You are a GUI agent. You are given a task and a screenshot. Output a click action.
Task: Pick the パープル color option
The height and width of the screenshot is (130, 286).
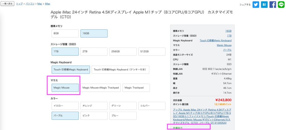point(65,116)
